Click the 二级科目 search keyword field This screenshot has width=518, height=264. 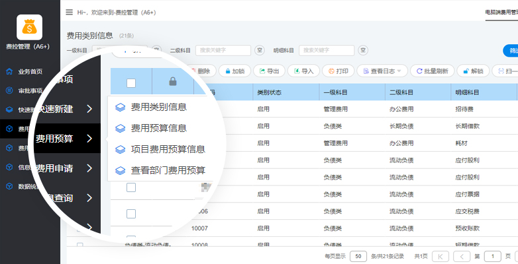pos(223,50)
